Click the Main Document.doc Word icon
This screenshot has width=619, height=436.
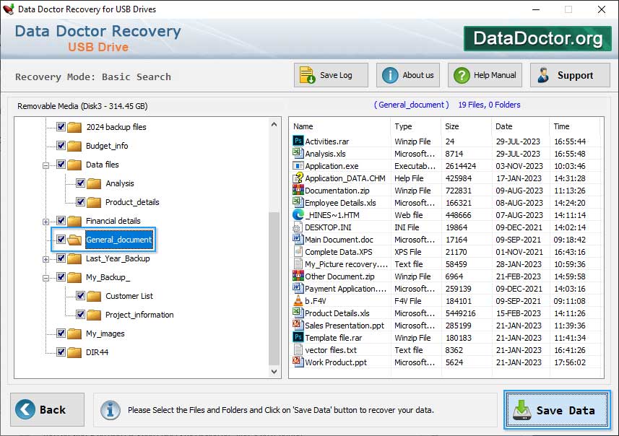click(298, 239)
